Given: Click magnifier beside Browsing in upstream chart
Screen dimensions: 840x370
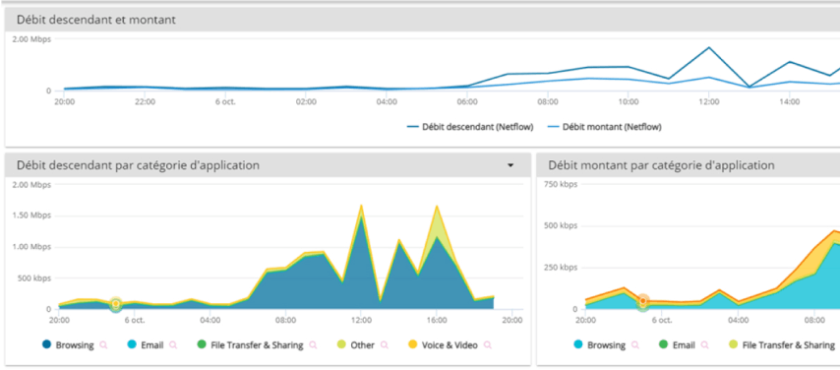Looking at the screenshot, I should pos(634,345).
